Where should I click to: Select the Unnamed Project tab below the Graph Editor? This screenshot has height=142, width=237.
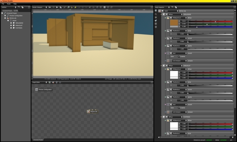coord(38,140)
